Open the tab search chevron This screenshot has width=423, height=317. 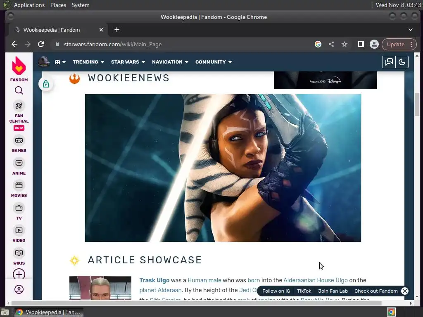coord(410,30)
